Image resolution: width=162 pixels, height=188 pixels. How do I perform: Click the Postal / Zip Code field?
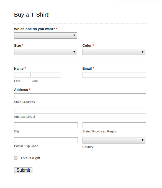point(46,140)
